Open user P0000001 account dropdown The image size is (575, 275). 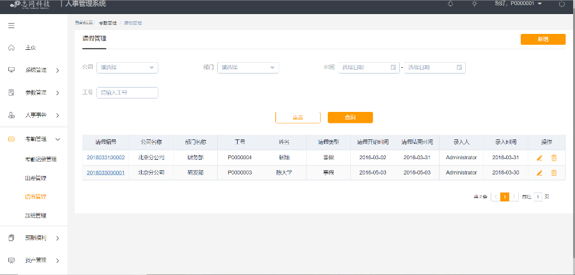click(x=518, y=4)
